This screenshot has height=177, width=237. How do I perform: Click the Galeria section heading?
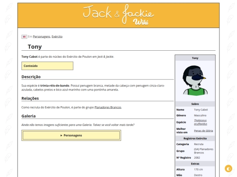point(29,116)
